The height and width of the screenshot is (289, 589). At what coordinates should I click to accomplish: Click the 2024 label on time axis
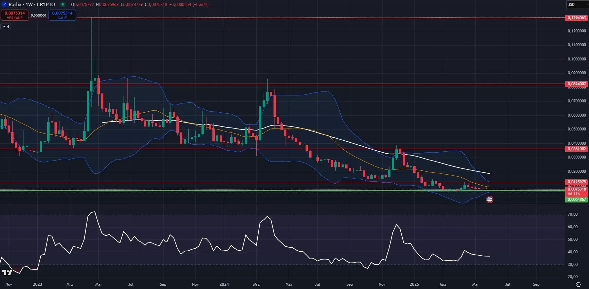(224, 284)
